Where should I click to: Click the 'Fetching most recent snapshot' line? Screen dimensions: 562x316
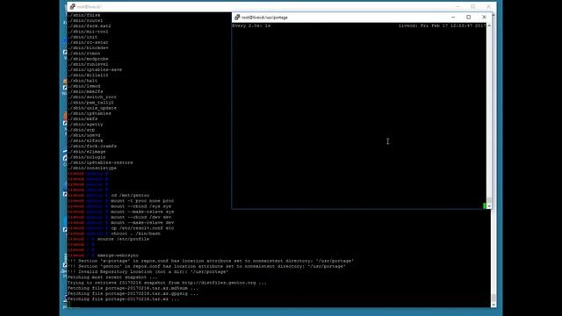(112, 277)
